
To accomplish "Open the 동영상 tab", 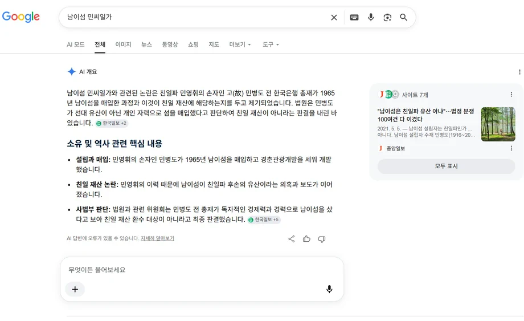I will coord(170,44).
